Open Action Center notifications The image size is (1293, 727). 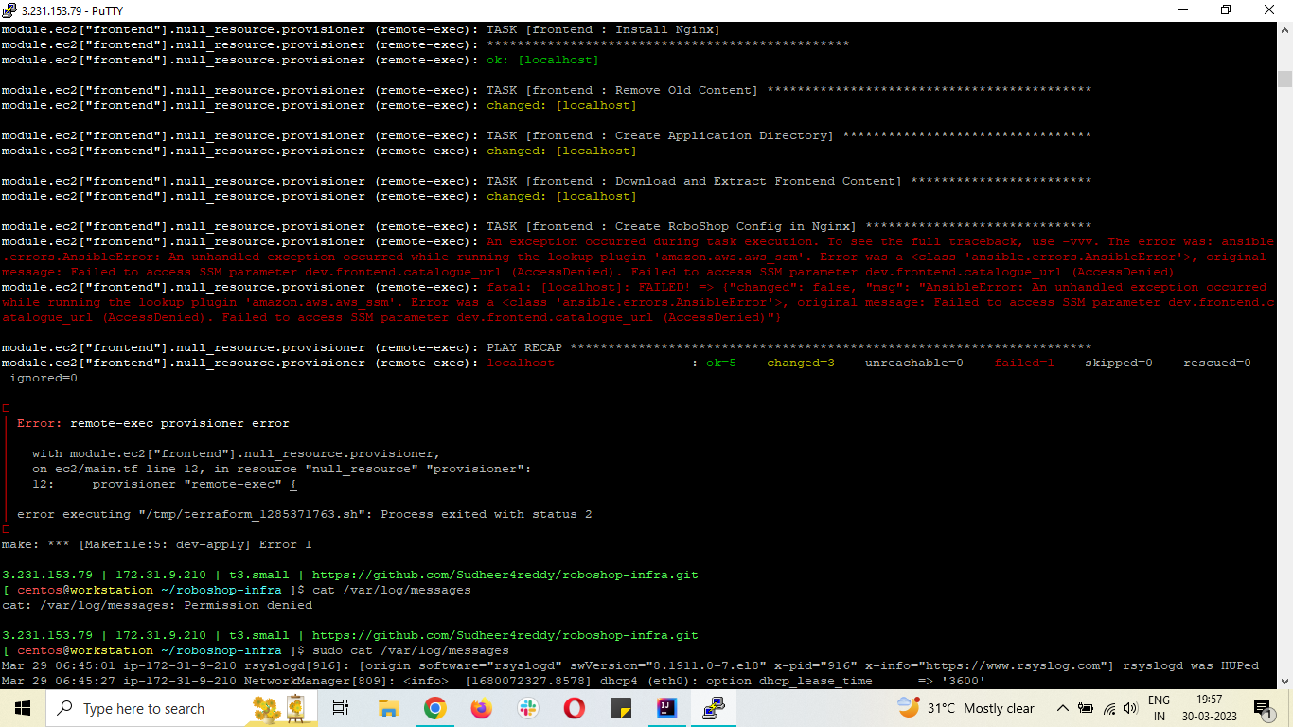pos(1263,708)
